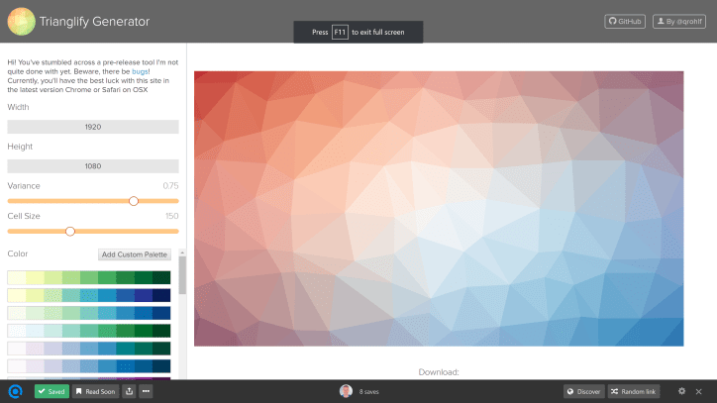Add page to Read Soon list
717x403 pixels.
(95, 391)
